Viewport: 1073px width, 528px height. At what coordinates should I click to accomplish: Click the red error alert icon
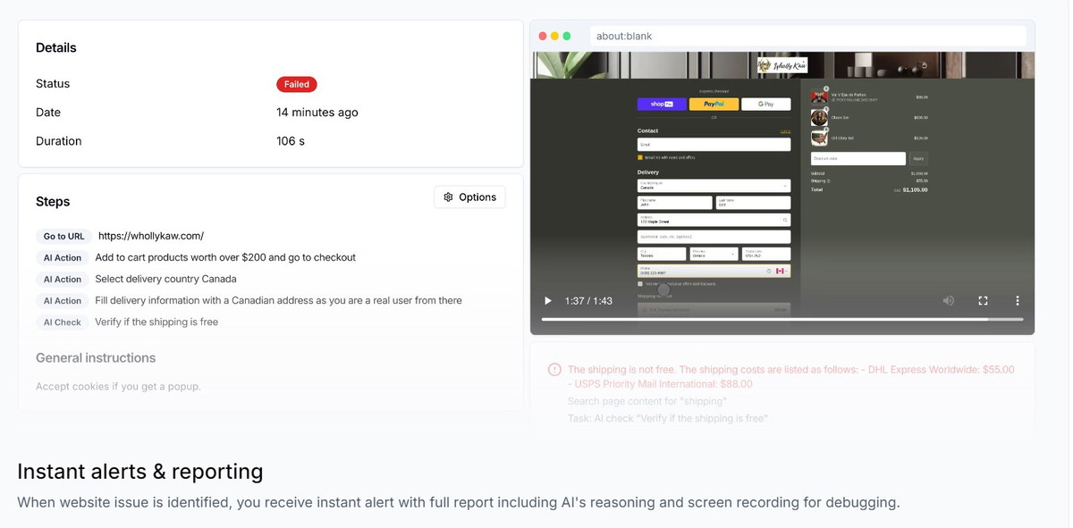[554, 369]
